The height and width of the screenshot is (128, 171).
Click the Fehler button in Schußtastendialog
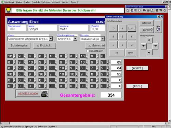131,53
